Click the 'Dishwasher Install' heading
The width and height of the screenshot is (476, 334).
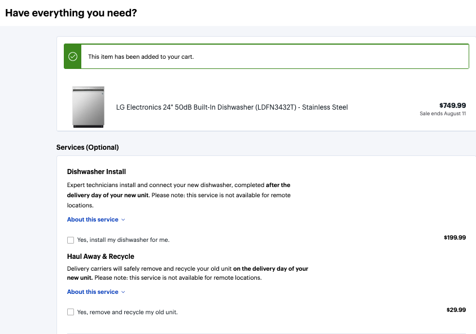tap(97, 172)
